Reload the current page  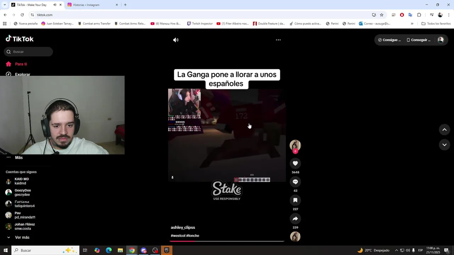pyautogui.click(x=22, y=15)
